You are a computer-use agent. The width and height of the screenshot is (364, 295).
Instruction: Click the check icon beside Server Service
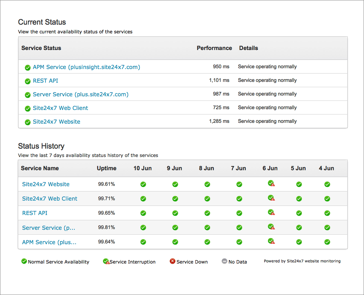[x=27, y=94]
